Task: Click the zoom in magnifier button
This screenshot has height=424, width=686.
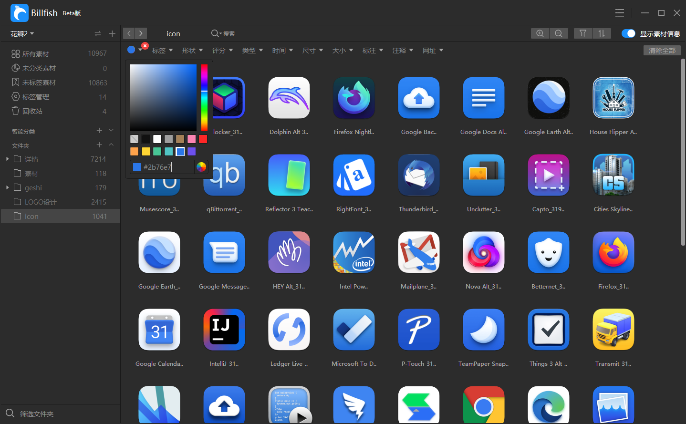Action: (540, 33)
